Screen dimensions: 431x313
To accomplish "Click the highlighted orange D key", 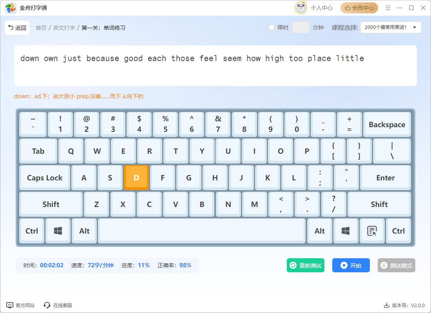I will coord(136,178).
